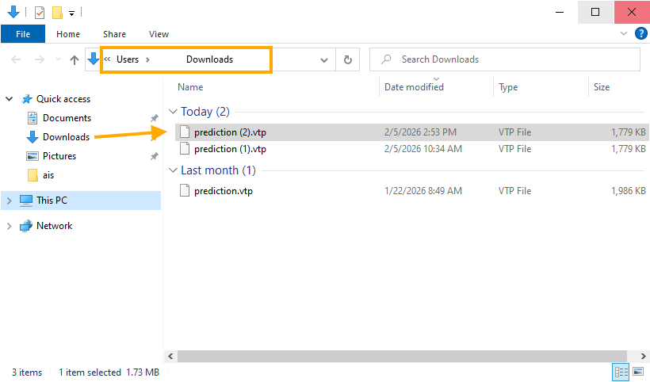Image resolution: width=650 pixels, height=382 pixels.
Task: Open Help via the blue question mark
Action: tap(641, 34)
